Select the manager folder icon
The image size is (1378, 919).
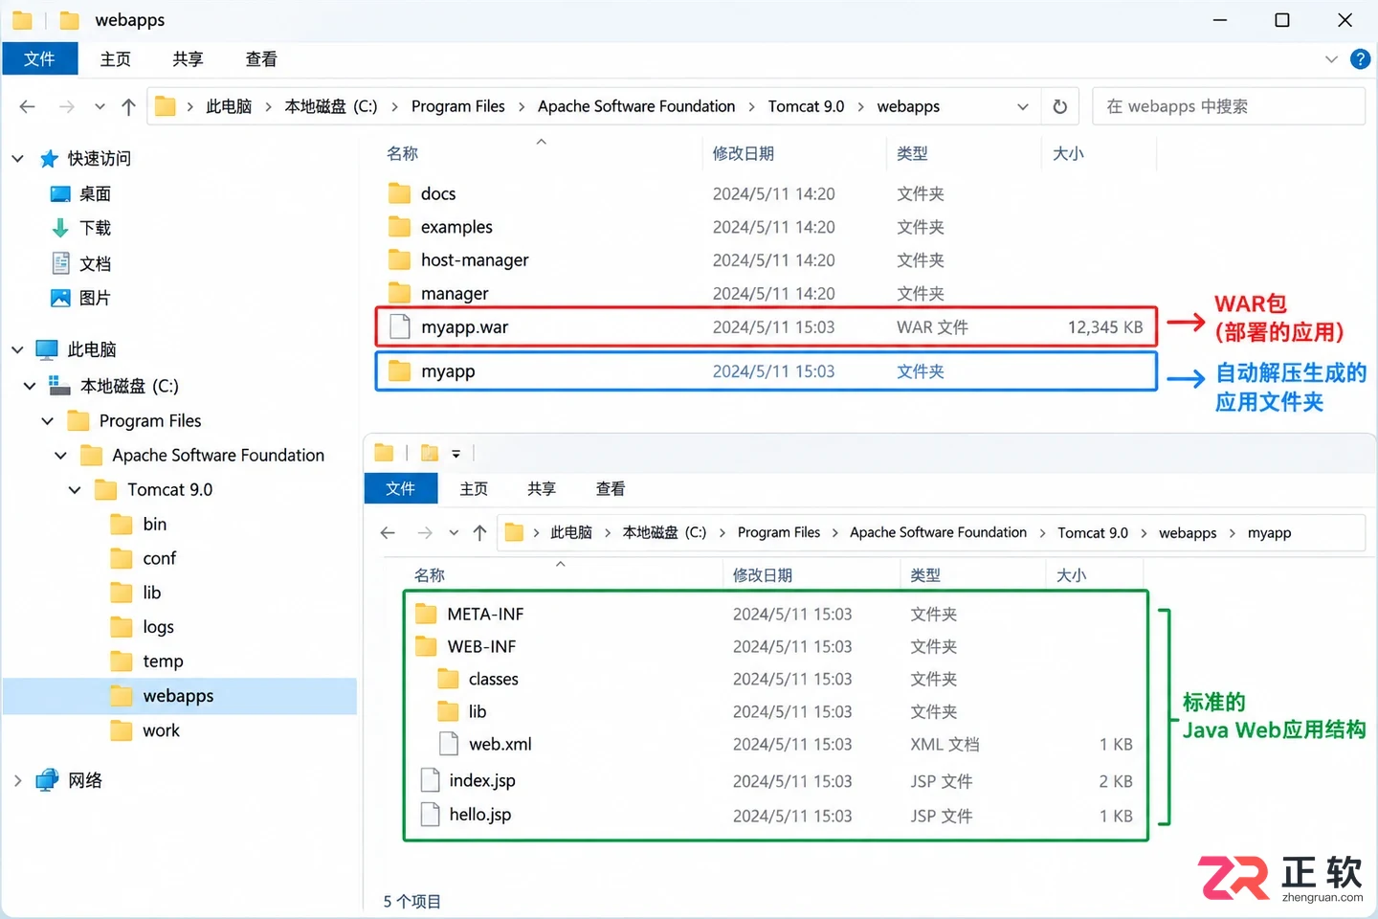coord(399,292)
